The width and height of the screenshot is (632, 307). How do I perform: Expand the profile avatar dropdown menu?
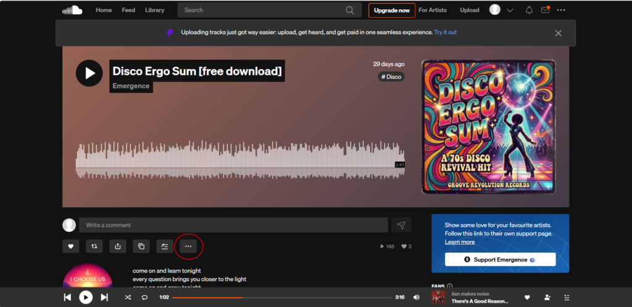tap(501, 10)
